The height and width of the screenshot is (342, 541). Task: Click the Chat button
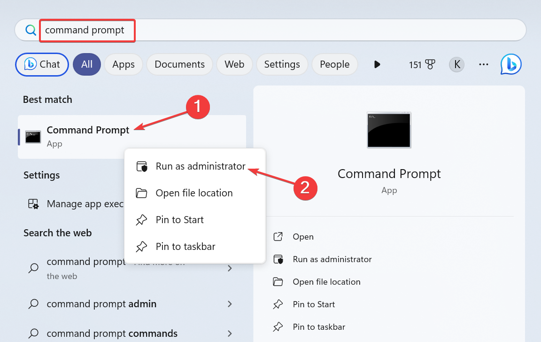[42, 64]
